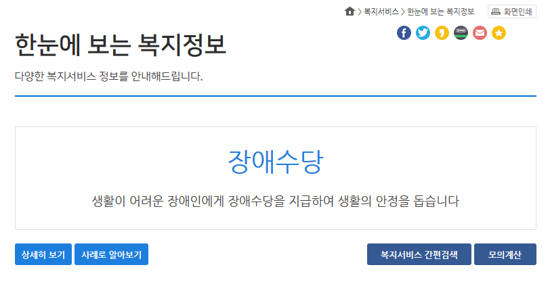This screenshot has height=282, width=550.
Task: Open the 복지서비스 breadcrumb link
Action: (x=381, y=11)
